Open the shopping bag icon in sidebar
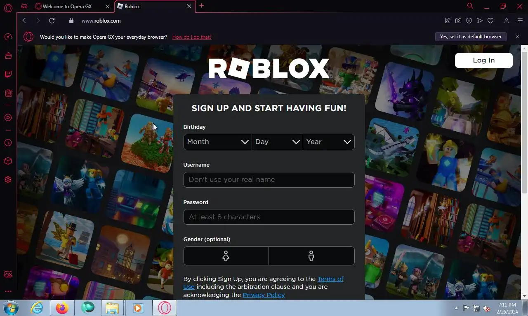The image size is (528, 316). [x=8, y=56]
